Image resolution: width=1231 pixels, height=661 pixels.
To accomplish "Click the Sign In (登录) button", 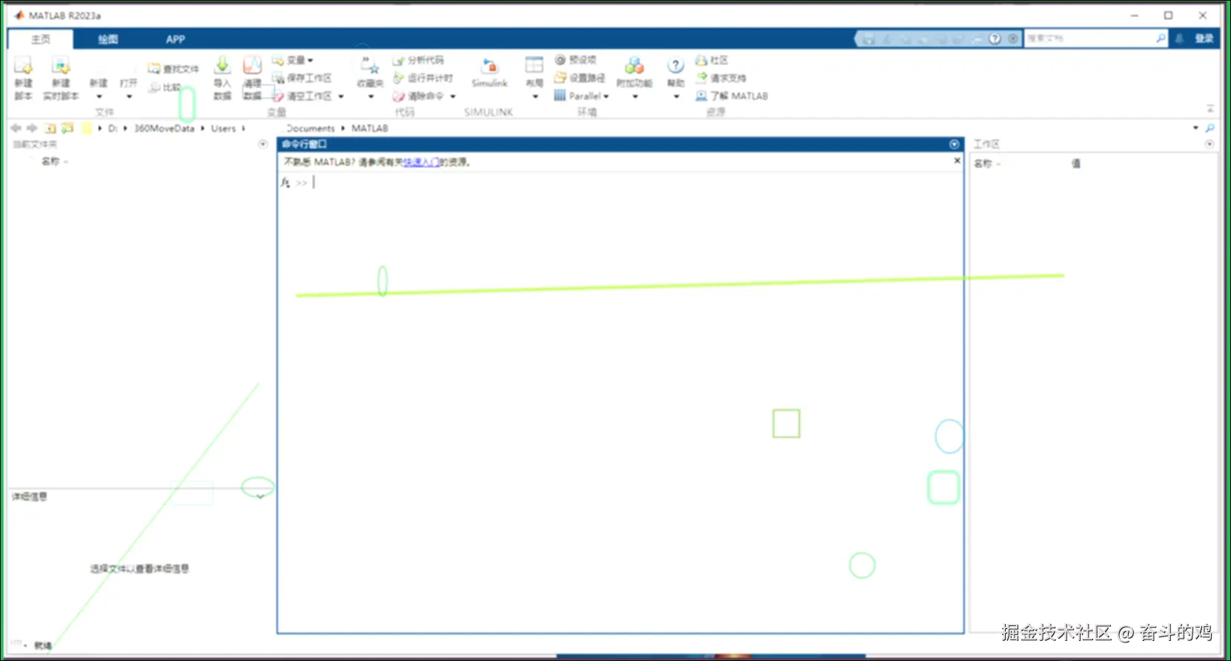I will pyautogui.click(x=1204, y=39).
